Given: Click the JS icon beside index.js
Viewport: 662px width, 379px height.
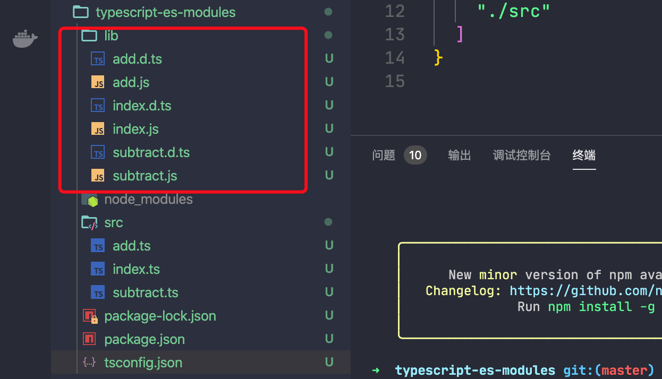Looking at the screenshot, I should point(98,129).
